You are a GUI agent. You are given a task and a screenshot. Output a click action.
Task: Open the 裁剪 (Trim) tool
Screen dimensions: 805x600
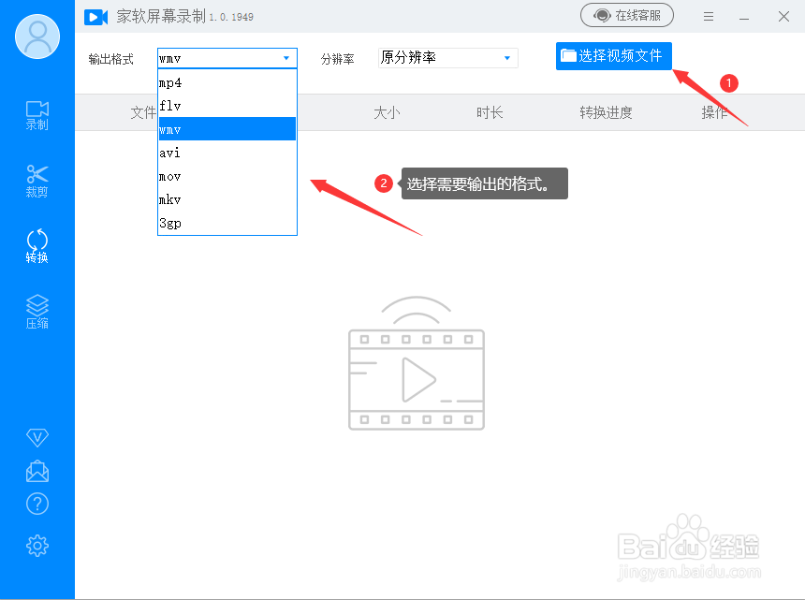(x=37, y=181)
